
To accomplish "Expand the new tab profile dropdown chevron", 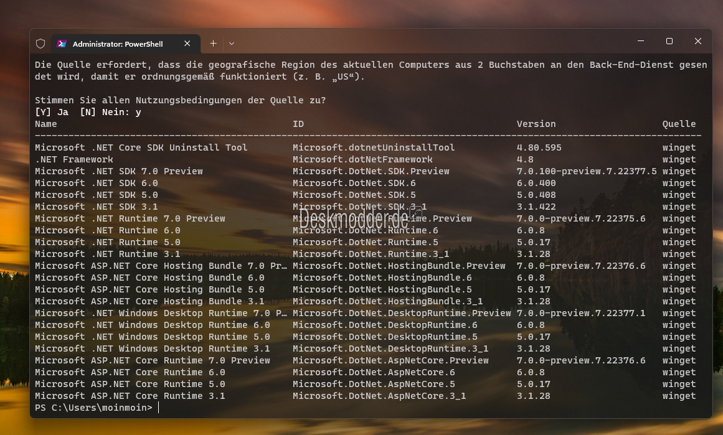I will 232,44.
